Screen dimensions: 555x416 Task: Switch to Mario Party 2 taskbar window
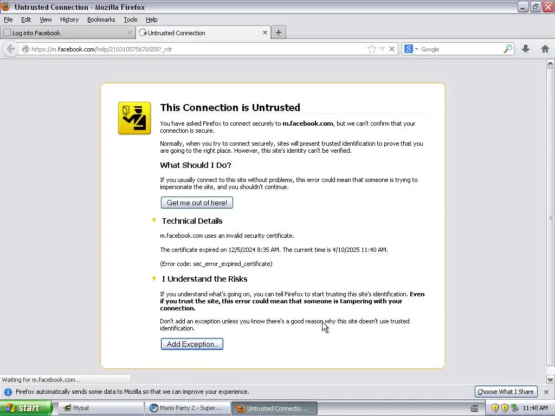click(188, 408)
